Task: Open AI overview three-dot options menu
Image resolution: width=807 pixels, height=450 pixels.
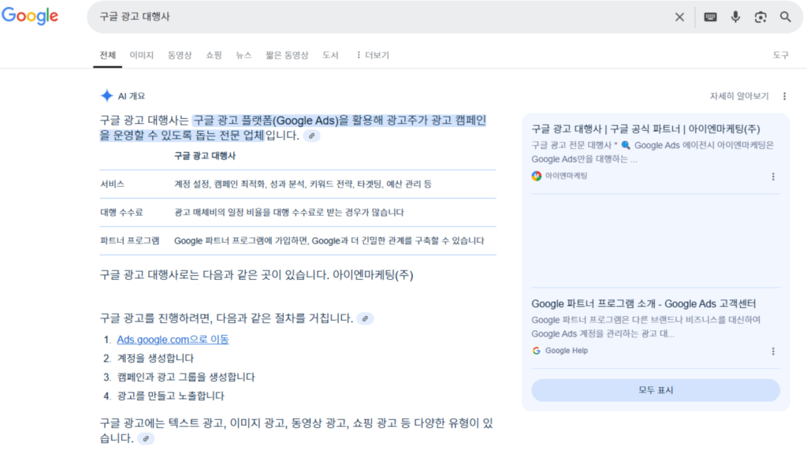Action: 784,96
